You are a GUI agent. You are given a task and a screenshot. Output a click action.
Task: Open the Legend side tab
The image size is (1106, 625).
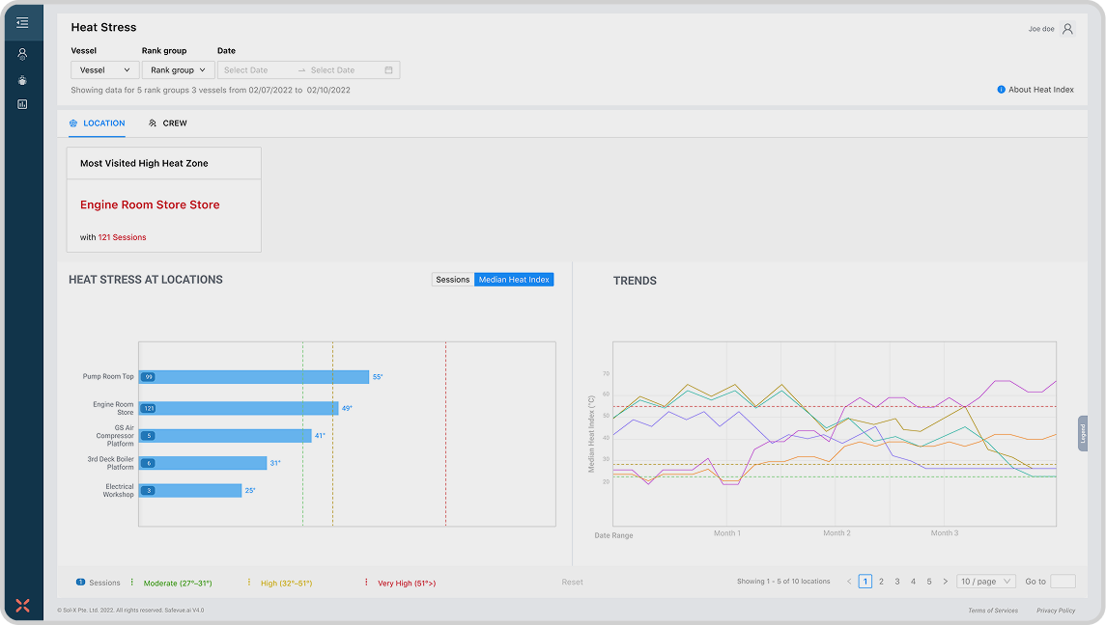click(x=1083, y=433)
